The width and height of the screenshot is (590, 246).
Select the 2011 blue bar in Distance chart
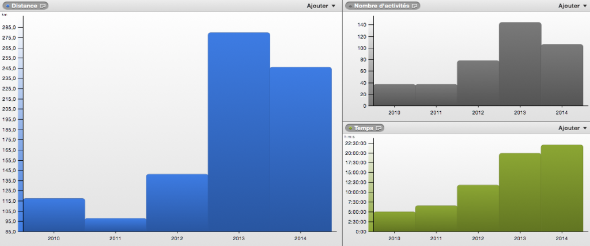(x=115, y=225)
